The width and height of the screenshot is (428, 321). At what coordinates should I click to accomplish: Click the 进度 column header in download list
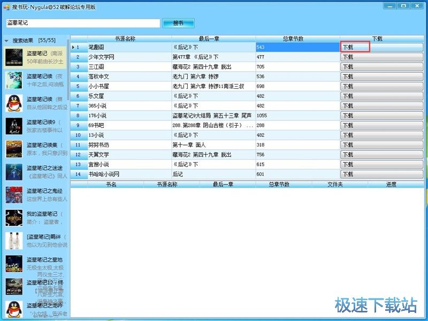coord(391,184)
